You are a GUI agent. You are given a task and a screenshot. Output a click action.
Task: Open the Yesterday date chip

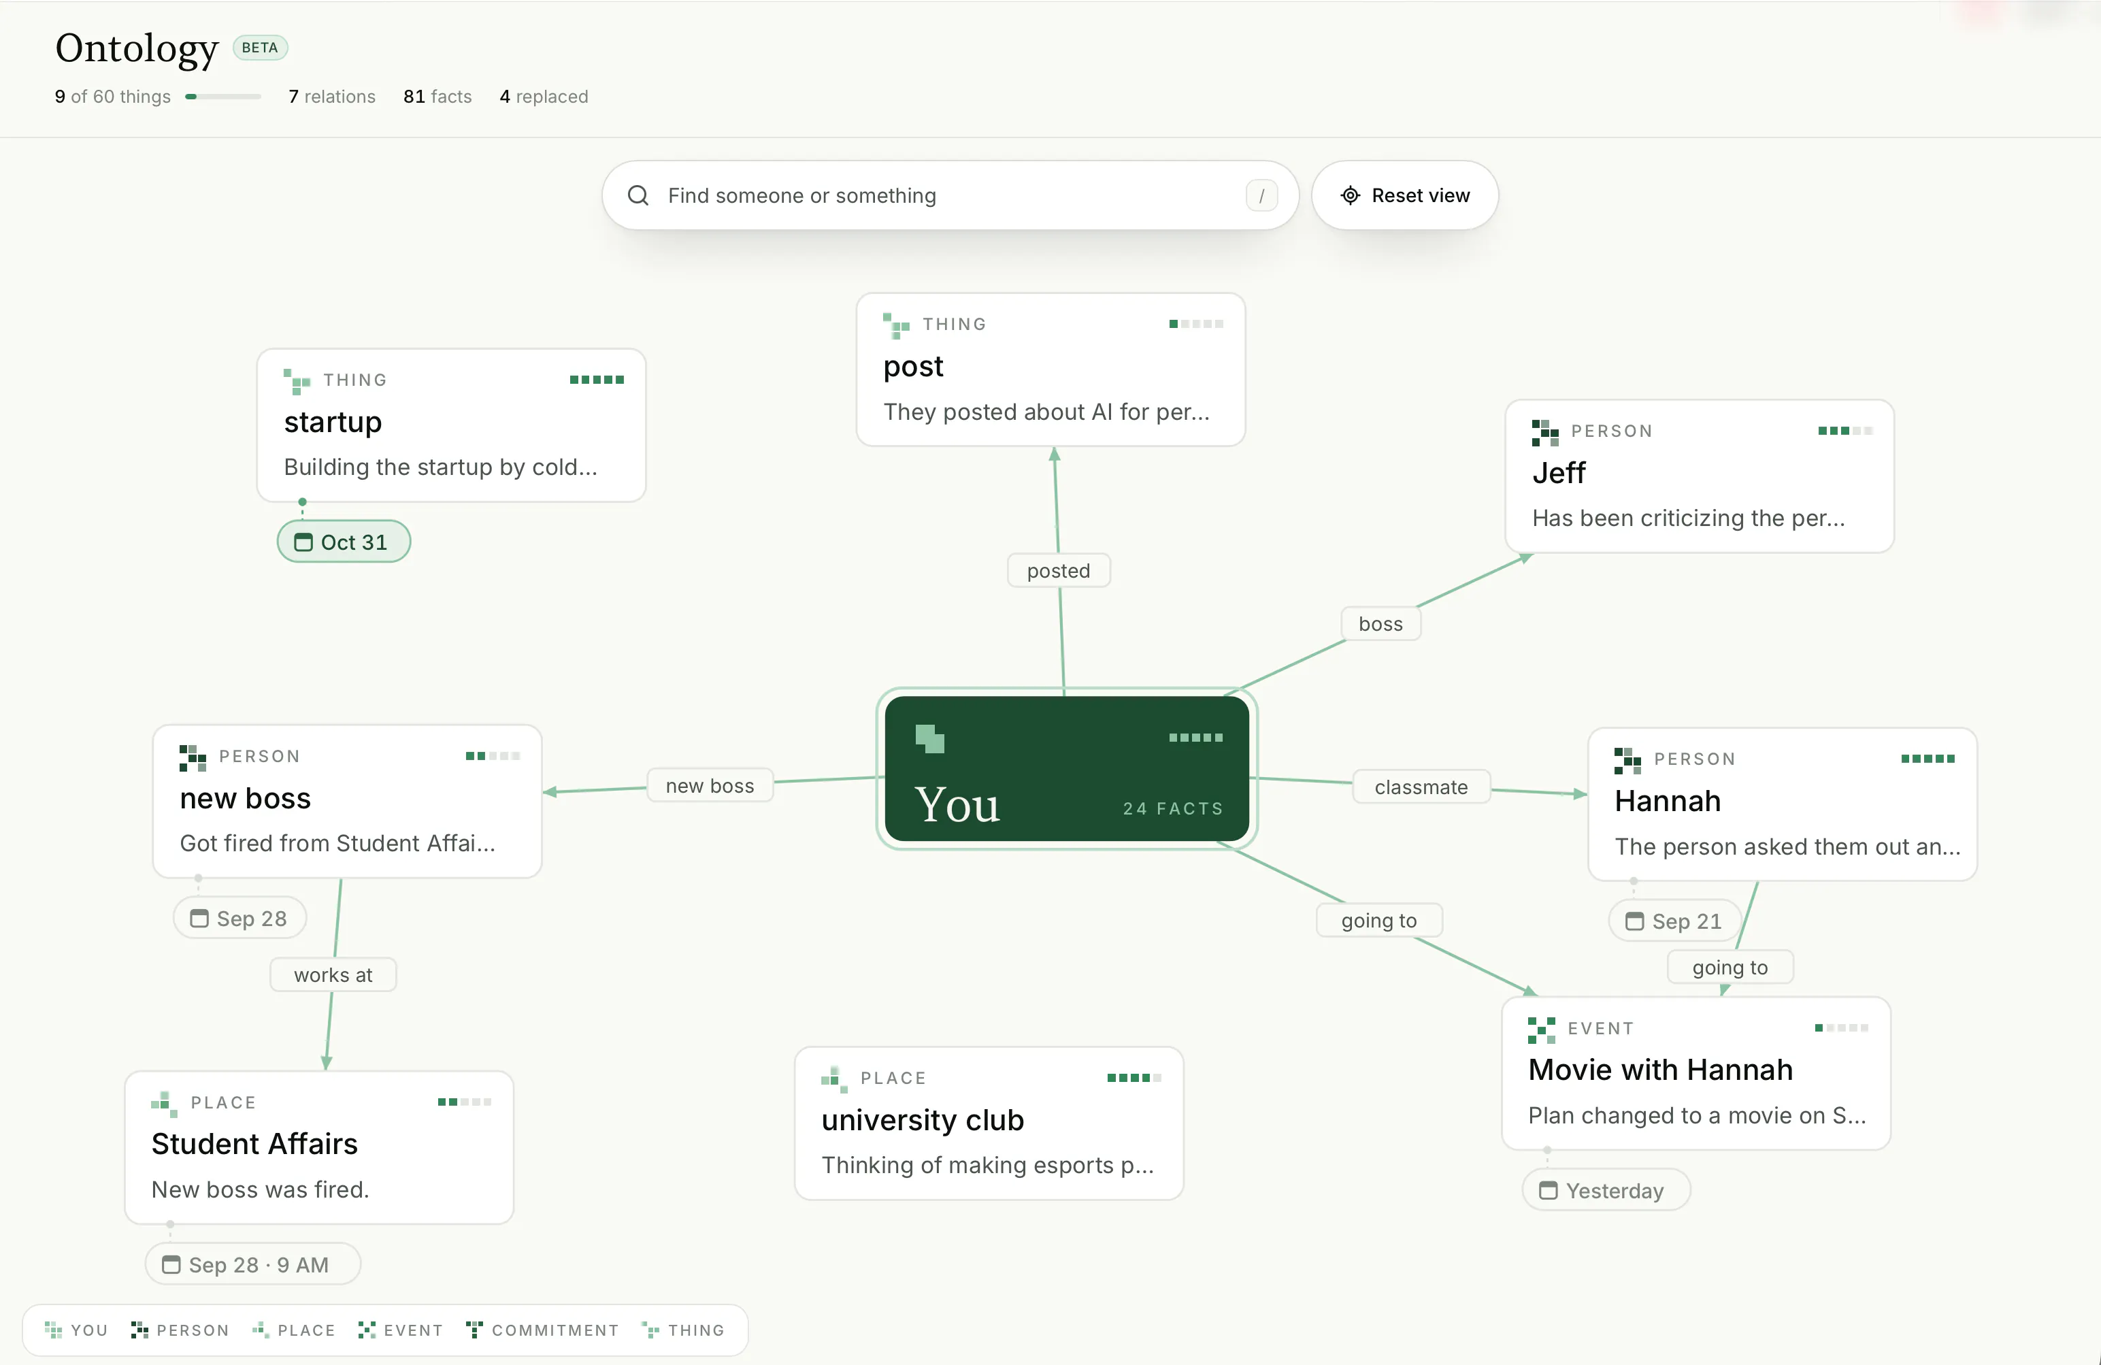[x=1606, y=1190]
